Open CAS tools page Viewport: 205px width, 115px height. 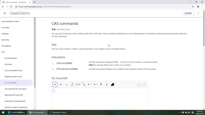point(8,64)
